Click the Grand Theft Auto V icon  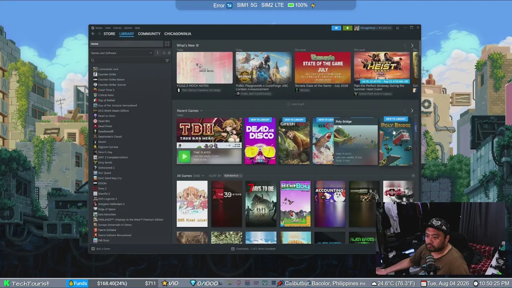tap(356, 94)
